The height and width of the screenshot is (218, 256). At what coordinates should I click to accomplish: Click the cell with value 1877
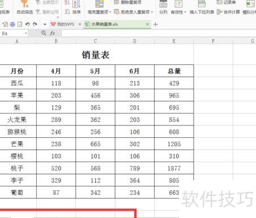[174, 168]
